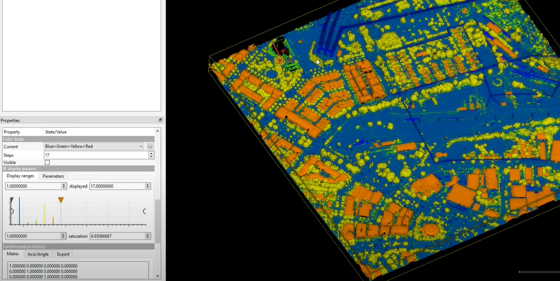560x281 pixels.
Task: Click the left half-circle handle on histogram
Action: pyautogui.click(x=11, y=211)
